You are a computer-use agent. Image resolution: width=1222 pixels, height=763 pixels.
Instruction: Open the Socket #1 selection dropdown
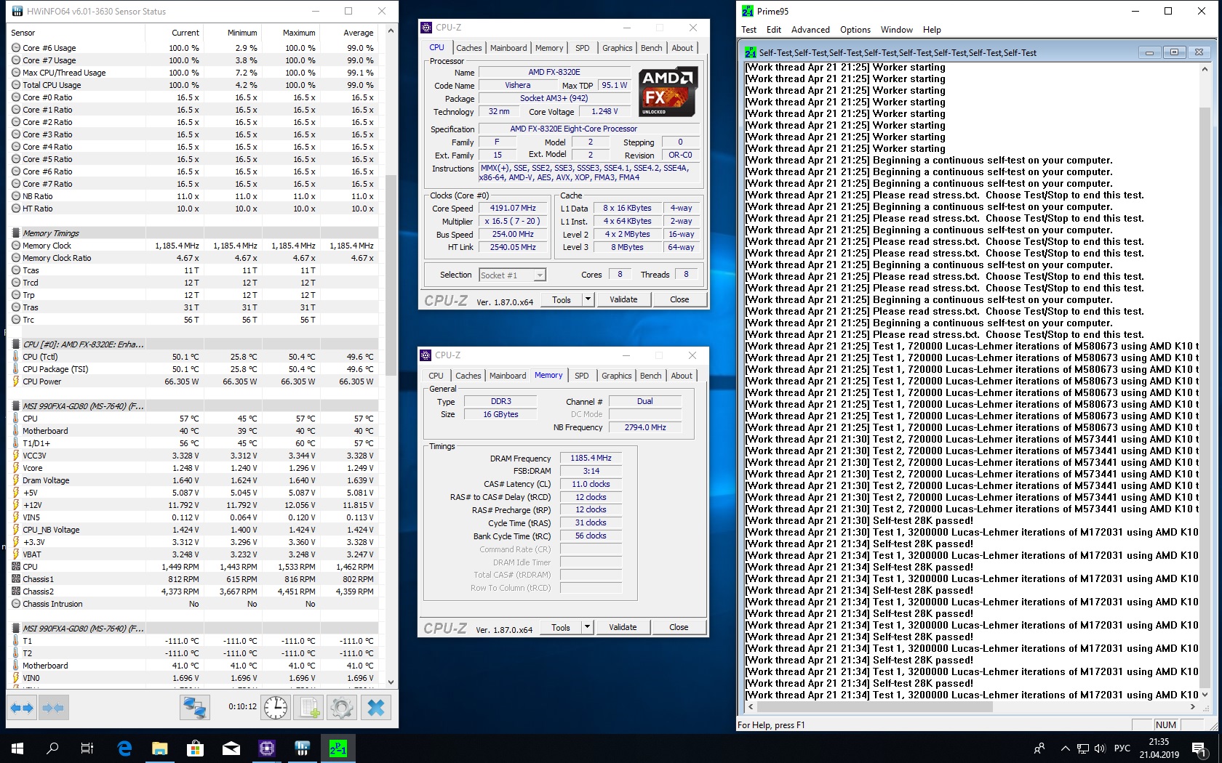click(x=513, y=275)
